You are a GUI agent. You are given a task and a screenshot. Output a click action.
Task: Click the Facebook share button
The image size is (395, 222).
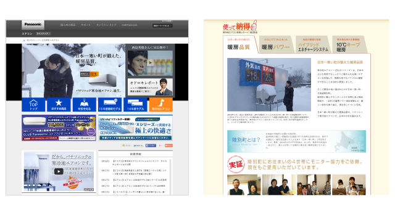(x=151, y=146)
